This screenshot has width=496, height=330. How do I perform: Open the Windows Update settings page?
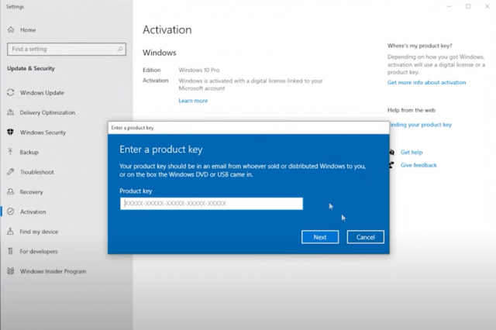pyautogui.click(x=42, y=93)
